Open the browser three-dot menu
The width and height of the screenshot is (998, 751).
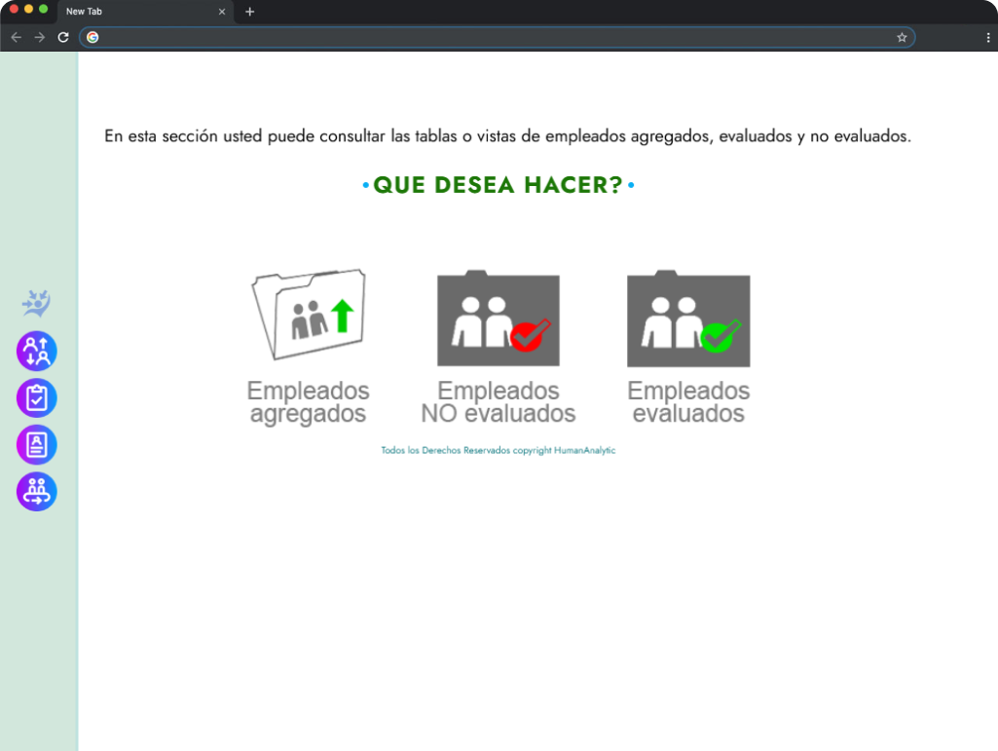[988, 37]
